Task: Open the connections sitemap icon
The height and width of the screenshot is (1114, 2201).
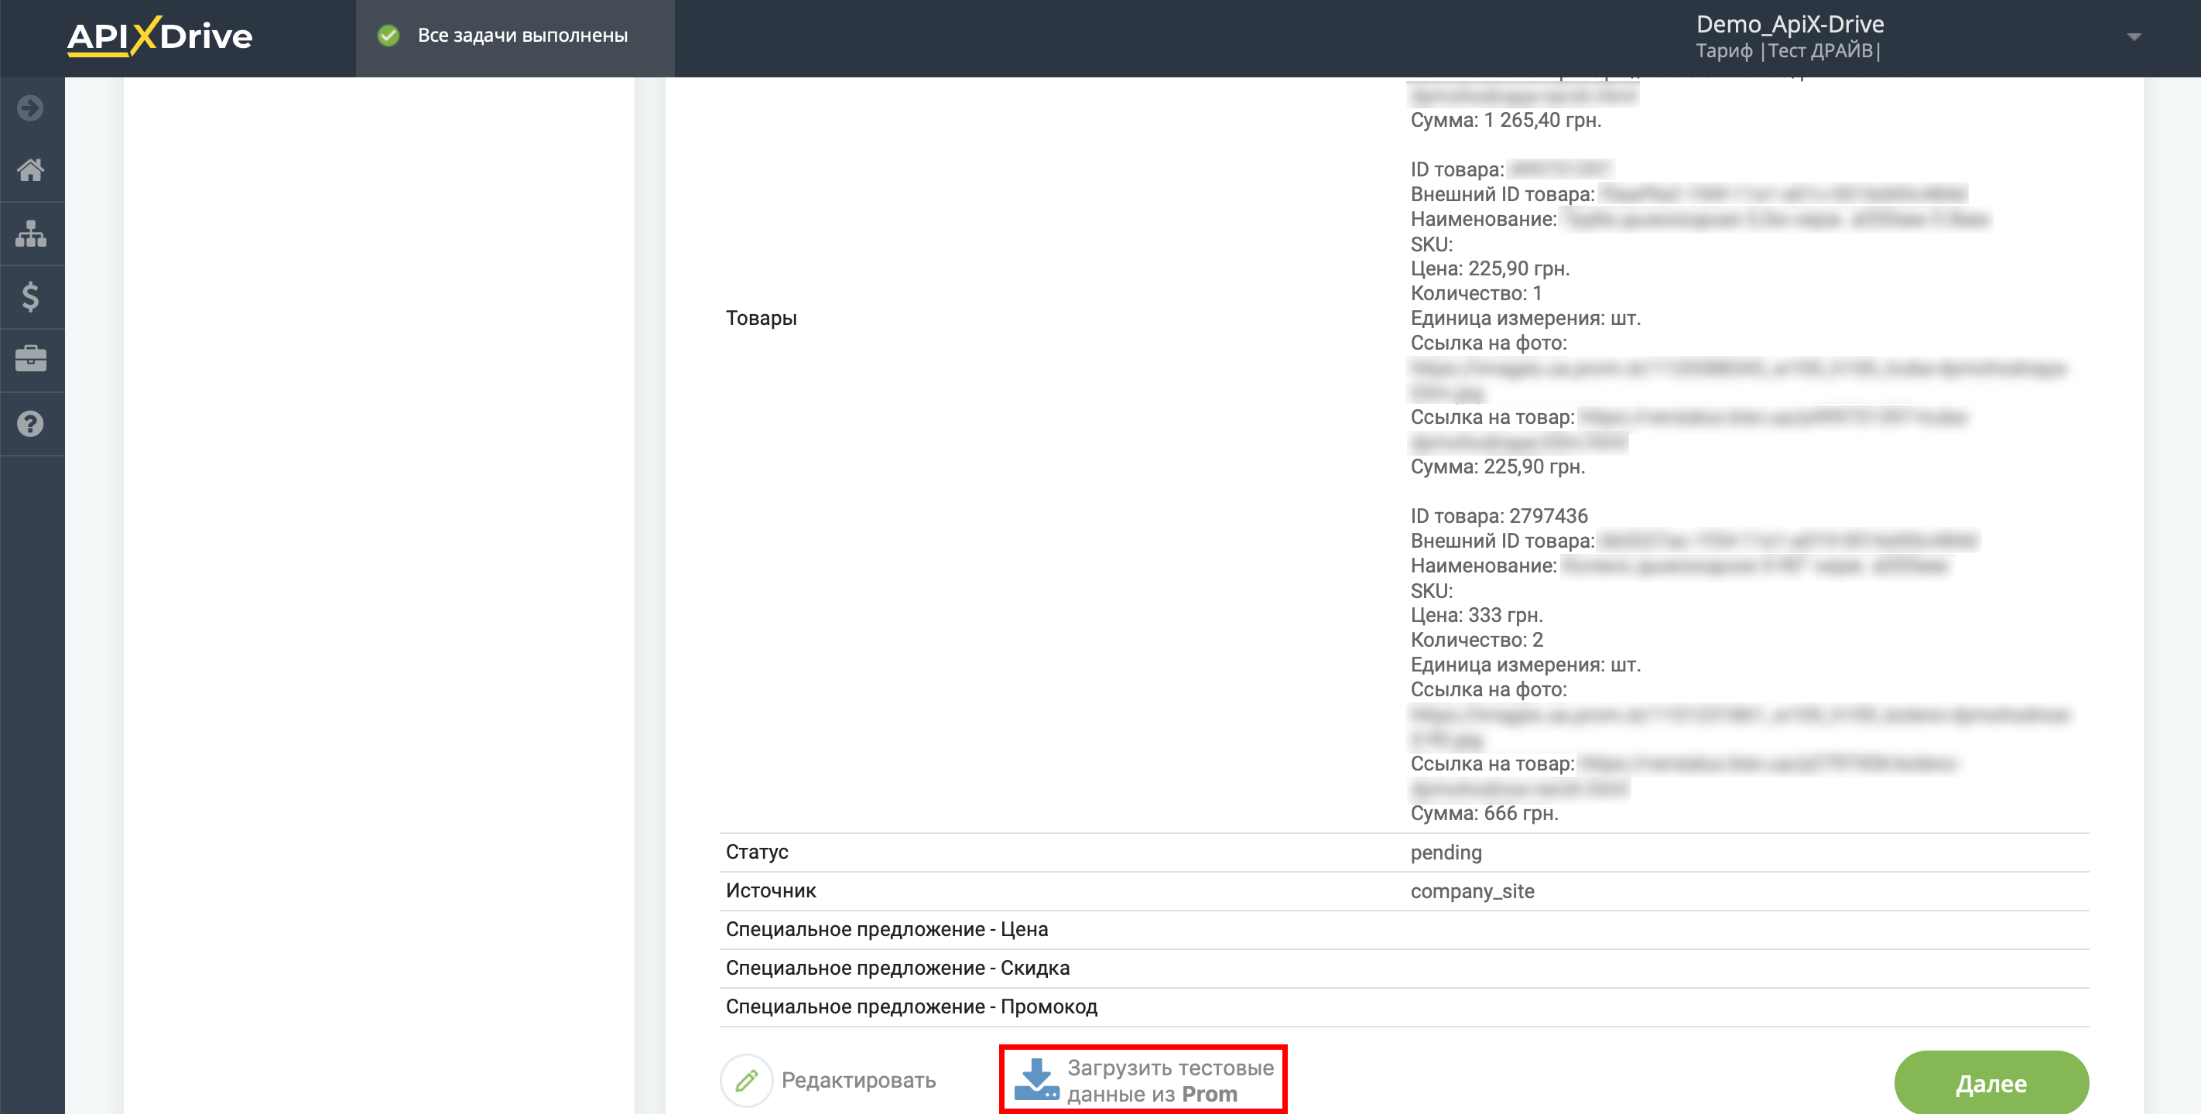Action: point(31,233)
